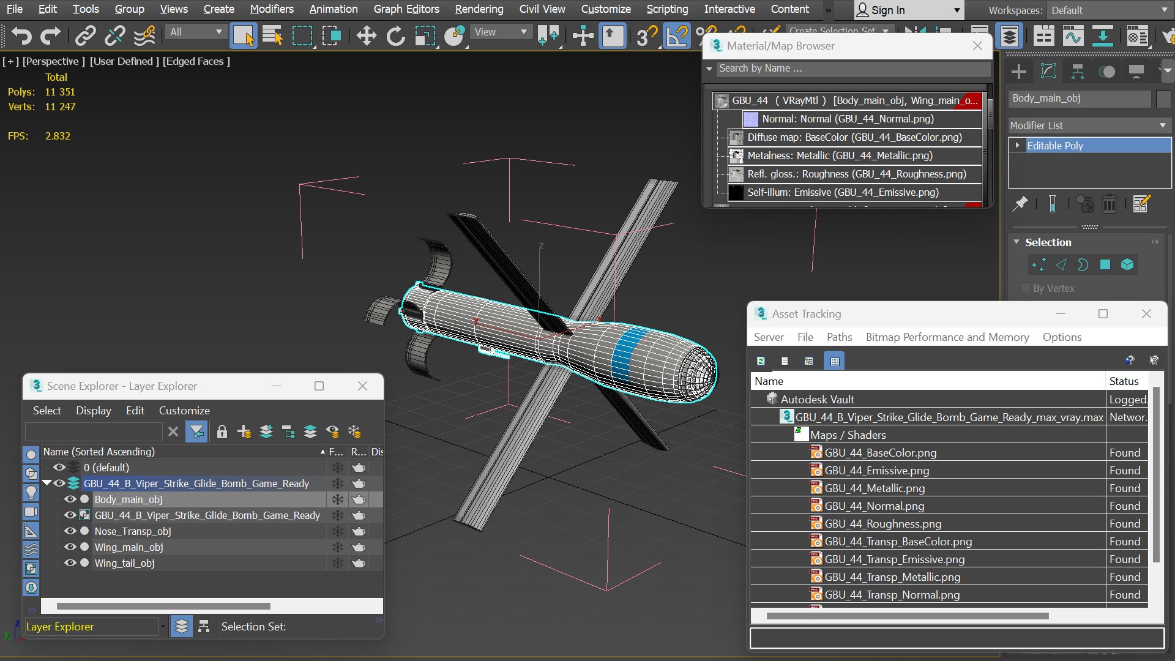Screen dimensions: 1175x661
Task: Choose the Select and Move tool
Action: [x=366, y=35]
